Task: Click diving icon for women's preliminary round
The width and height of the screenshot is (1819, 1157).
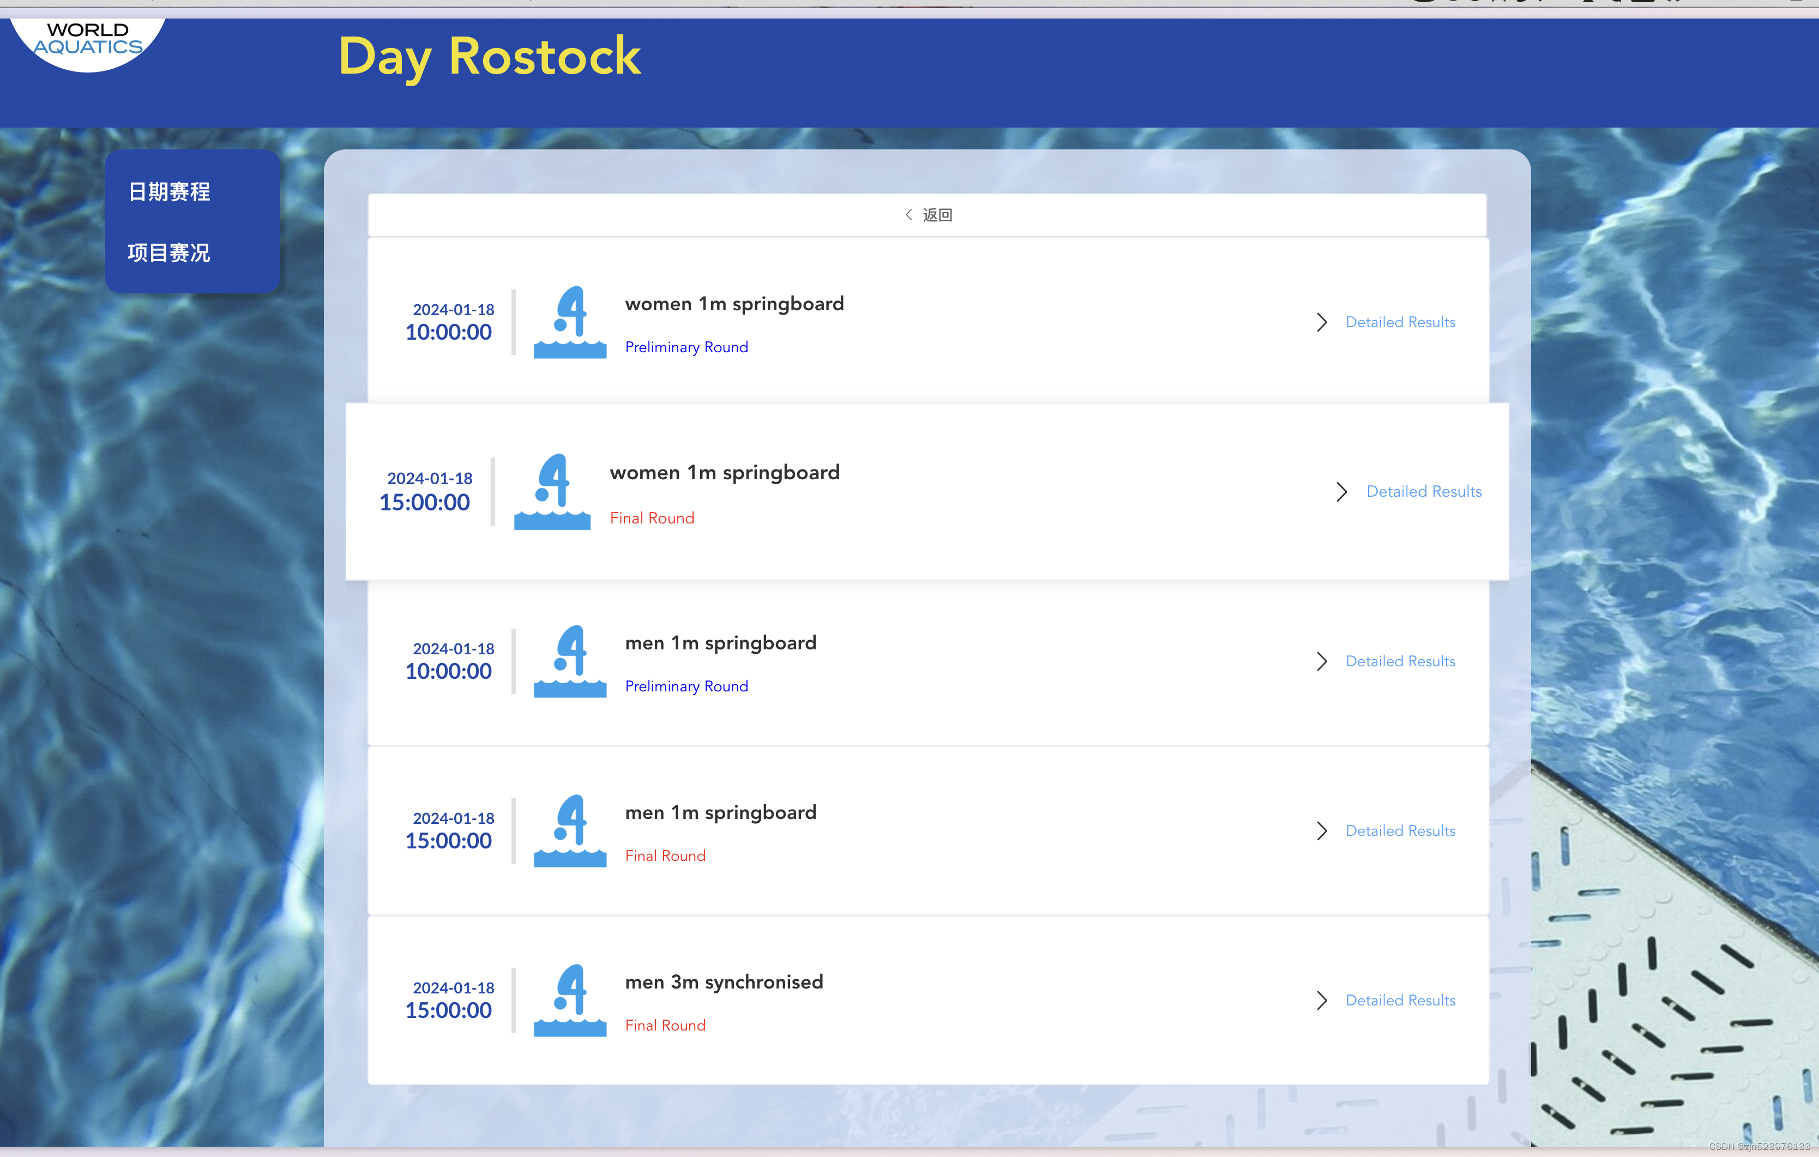Action: 570,322
